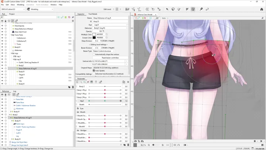Open the Deformer dropdown in Inspector
Viewport: 266px width, 150px height.
click(110, 28)
